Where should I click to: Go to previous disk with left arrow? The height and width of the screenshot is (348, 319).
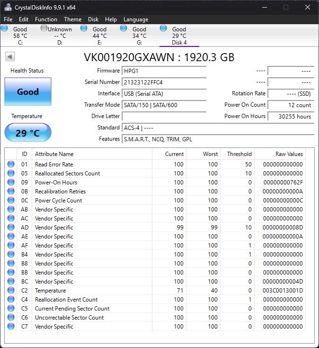10,56
